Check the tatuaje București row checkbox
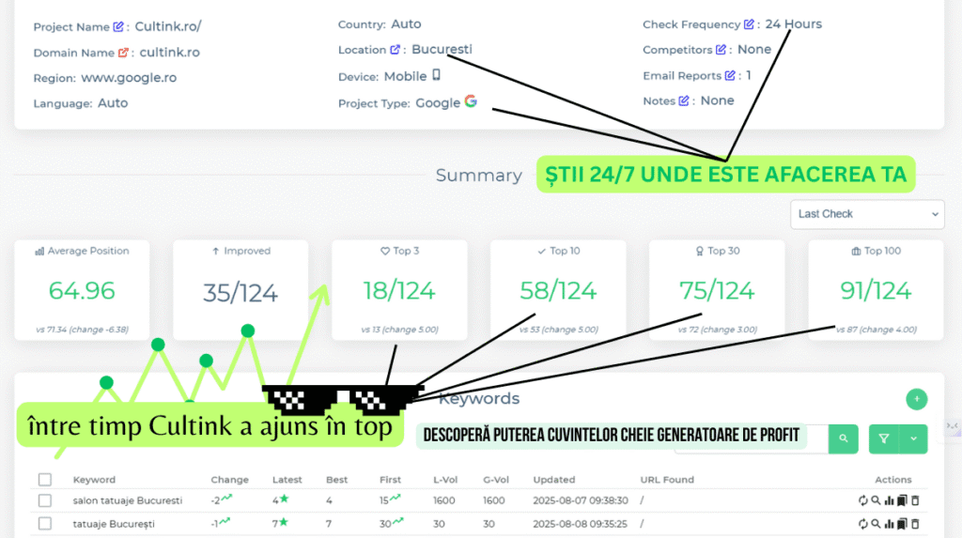Image resolution: width=962 pixels, height=538 pixels. [45, 524]
